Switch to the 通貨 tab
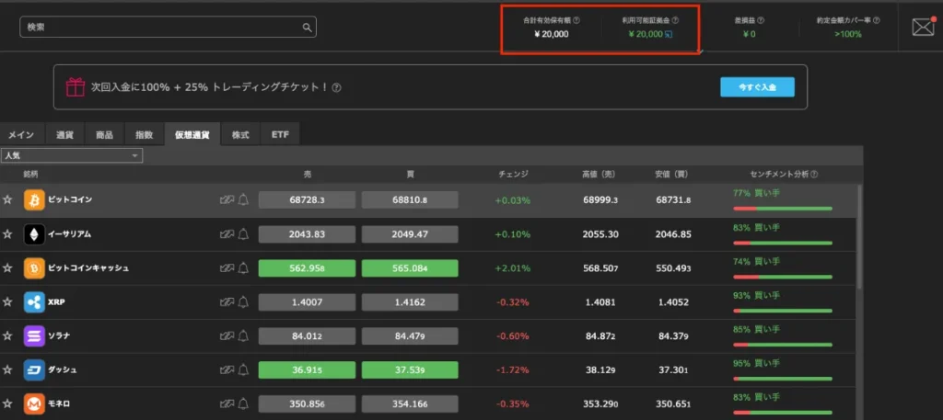The height and width of the screenshot is (420, 943). coord(64,135)
